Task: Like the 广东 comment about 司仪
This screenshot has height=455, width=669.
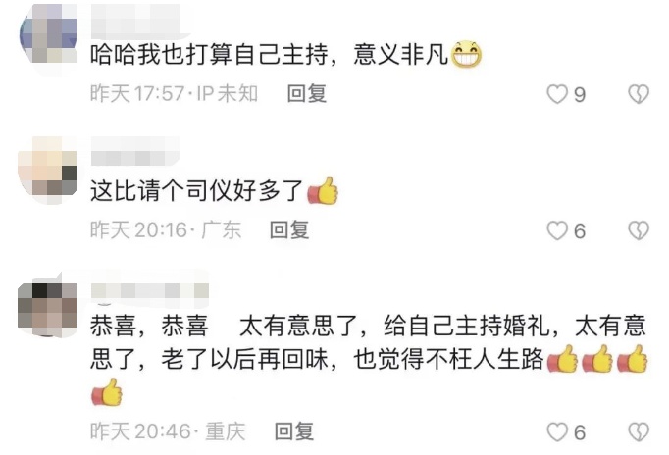Action: click(557, 230)
